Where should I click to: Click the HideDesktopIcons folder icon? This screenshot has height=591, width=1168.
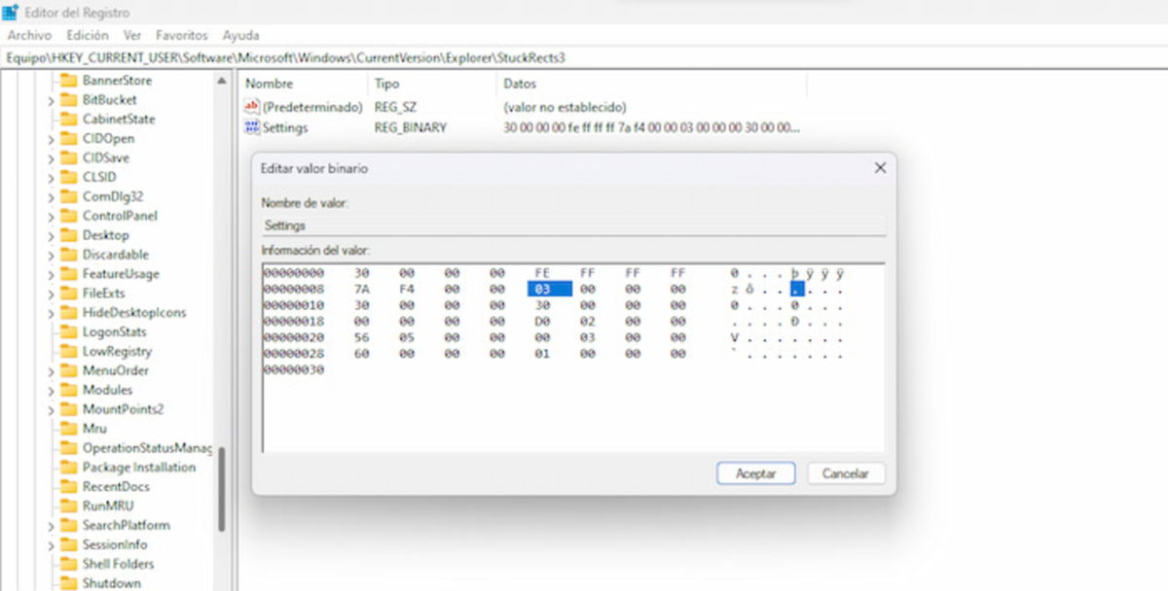70,313
